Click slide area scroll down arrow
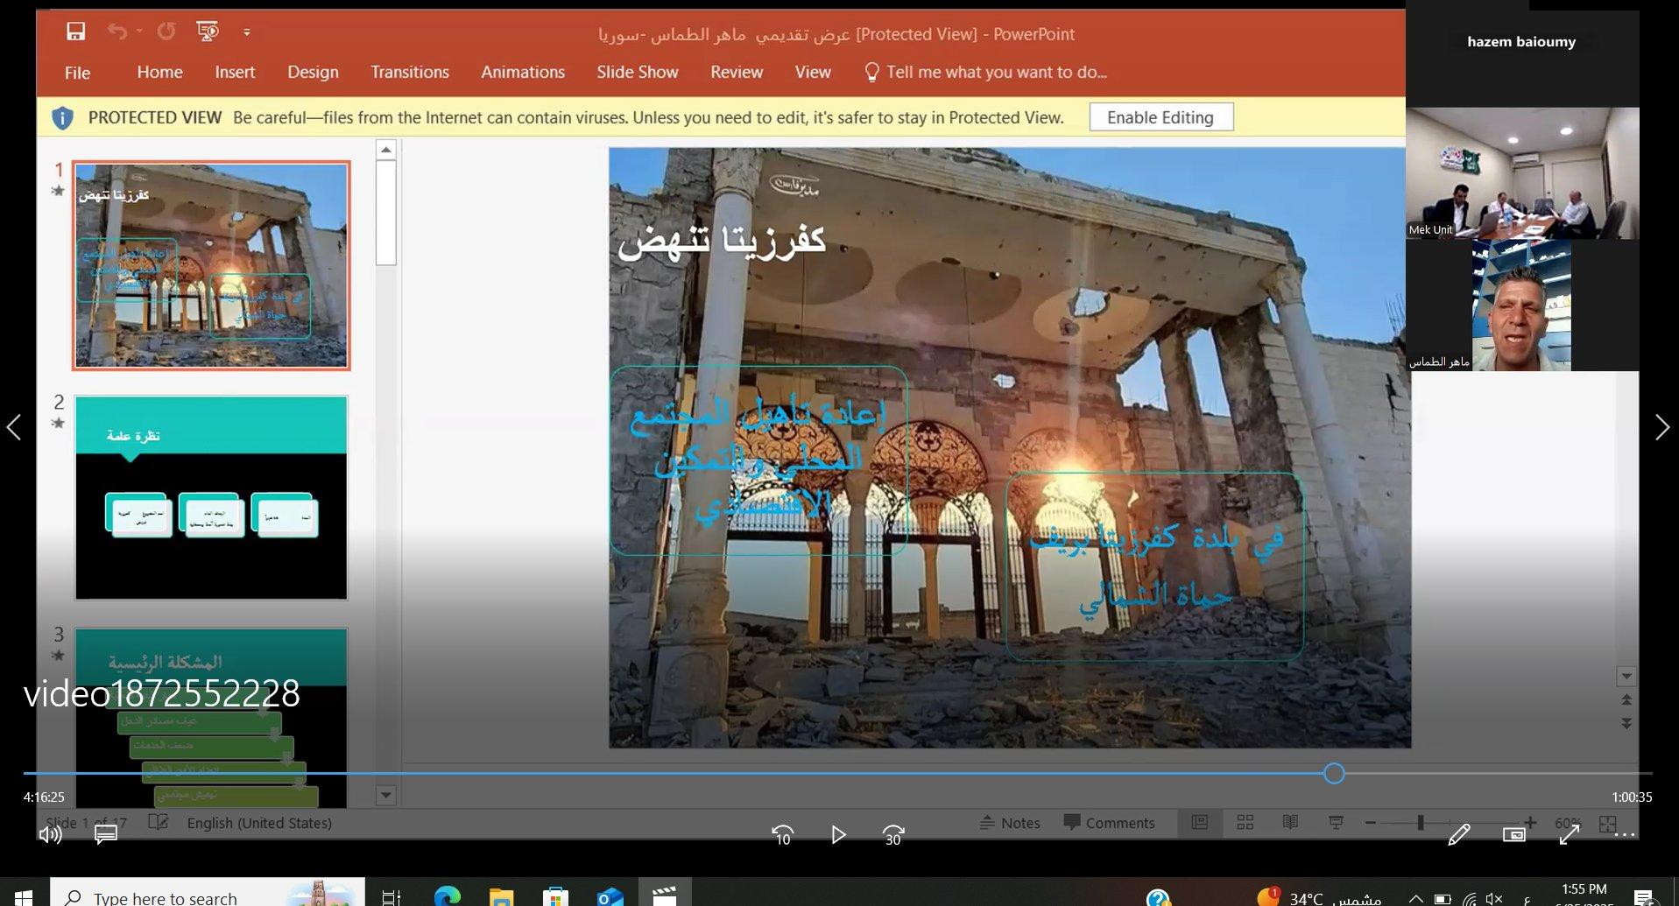The height and width of the screenshot is (906, 1679). point(1626,677)
